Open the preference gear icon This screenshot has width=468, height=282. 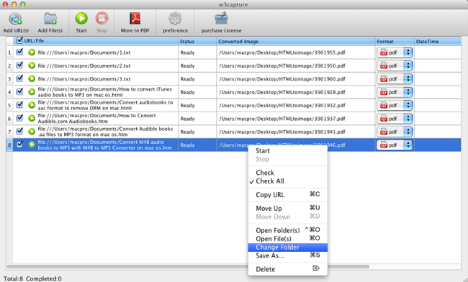tap(175, 19)
